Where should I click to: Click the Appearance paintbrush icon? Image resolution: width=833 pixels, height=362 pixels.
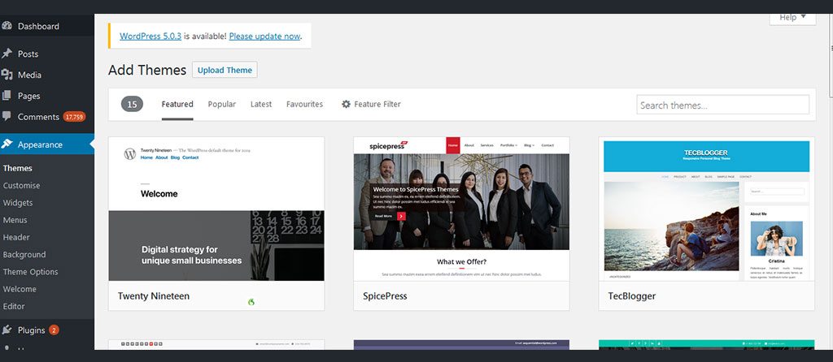click(7, 144)
